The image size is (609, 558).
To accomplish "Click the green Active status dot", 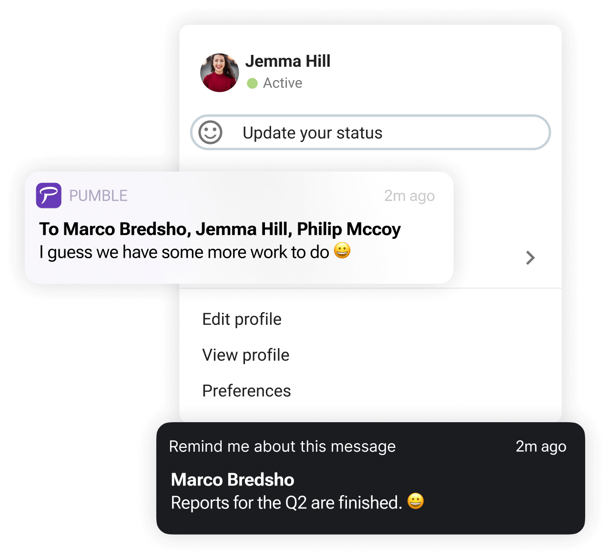I will [x=253, y=83].
